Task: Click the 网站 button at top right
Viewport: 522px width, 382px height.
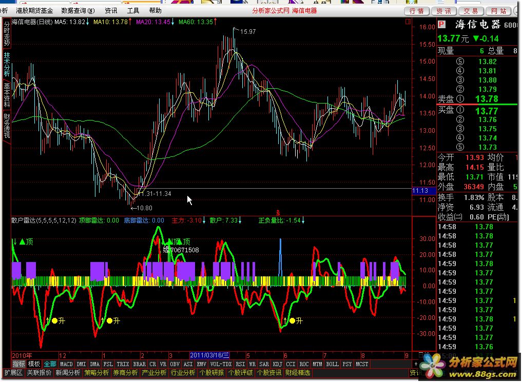Action: click(498, 11)
